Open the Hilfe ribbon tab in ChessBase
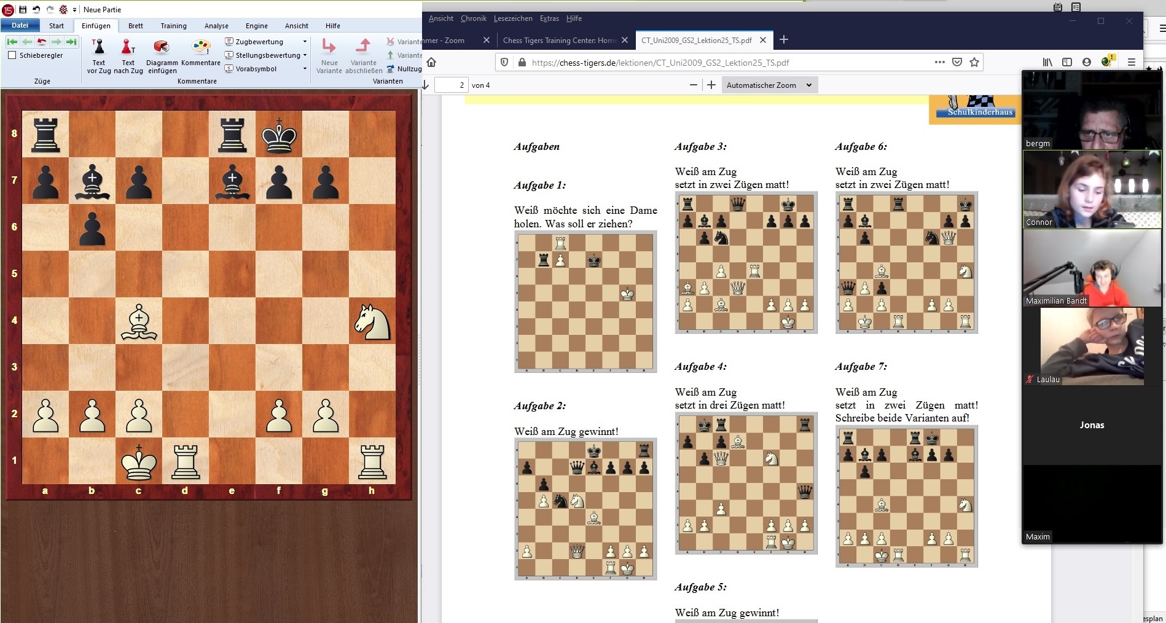This screenshot has height=623, width=1166. coord(333,26)
